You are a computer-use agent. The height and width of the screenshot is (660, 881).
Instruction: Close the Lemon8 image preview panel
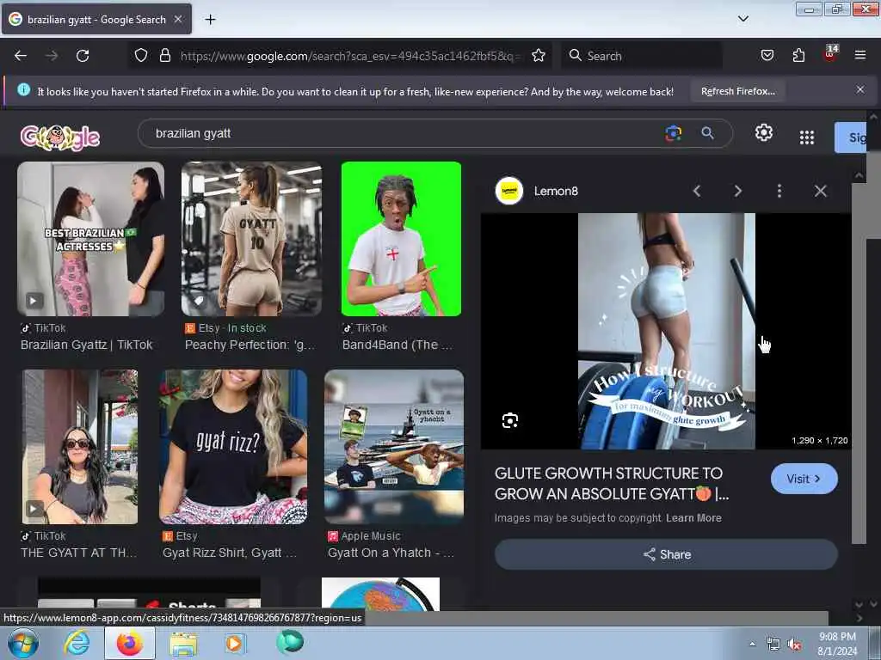click(x=820, y=191)
